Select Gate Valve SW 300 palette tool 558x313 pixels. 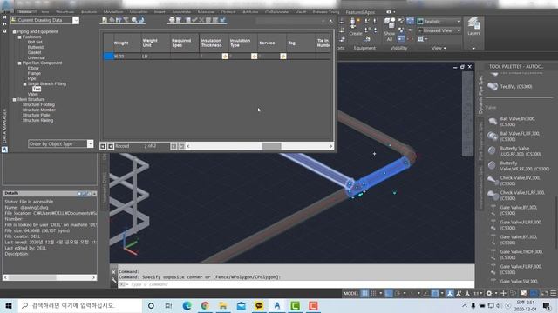[514, 282]
